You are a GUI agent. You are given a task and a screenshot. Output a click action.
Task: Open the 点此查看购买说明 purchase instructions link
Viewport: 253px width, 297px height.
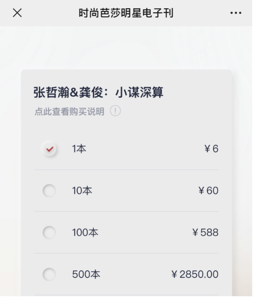pos(69,112)
